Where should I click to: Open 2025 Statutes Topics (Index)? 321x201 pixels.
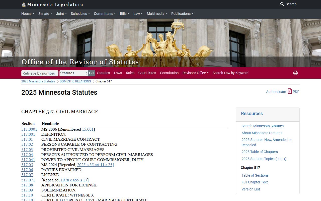tap(264, 159)
